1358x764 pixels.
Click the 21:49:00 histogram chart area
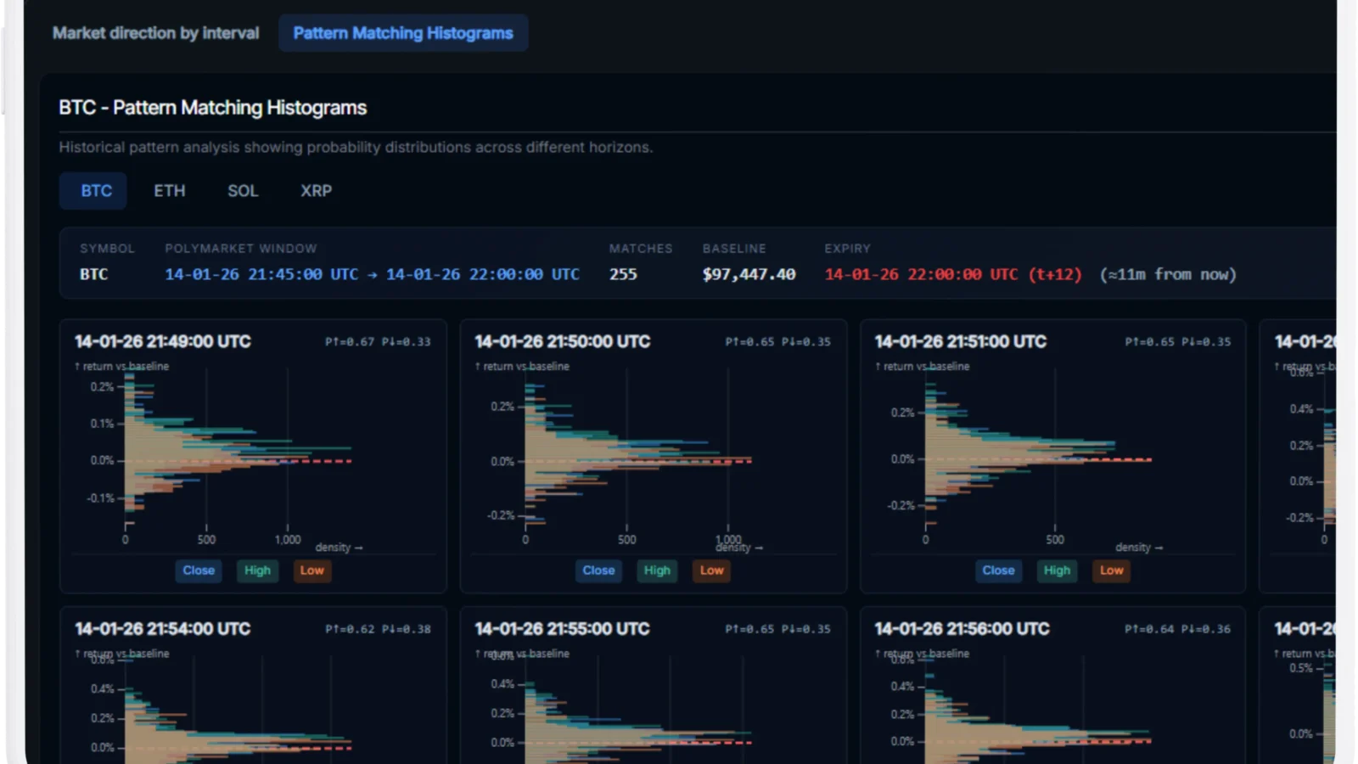238,451
